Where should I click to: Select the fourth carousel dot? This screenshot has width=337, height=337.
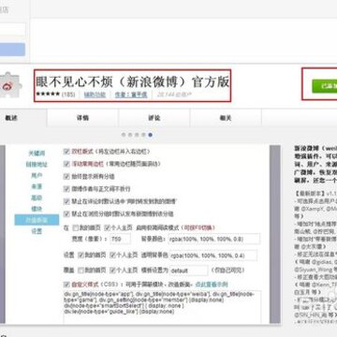tap(143, 135)
